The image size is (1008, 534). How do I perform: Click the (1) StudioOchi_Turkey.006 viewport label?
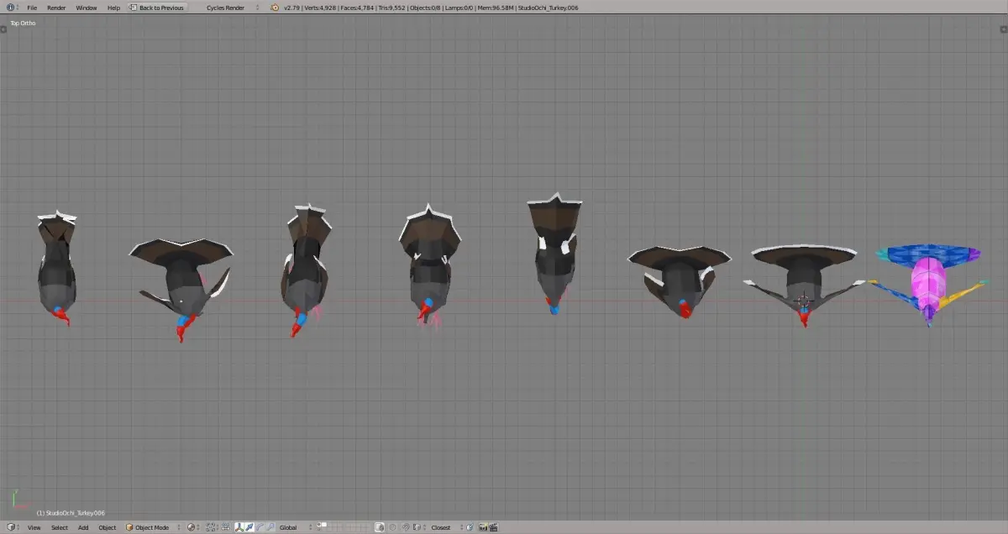(x=70, y=512)
